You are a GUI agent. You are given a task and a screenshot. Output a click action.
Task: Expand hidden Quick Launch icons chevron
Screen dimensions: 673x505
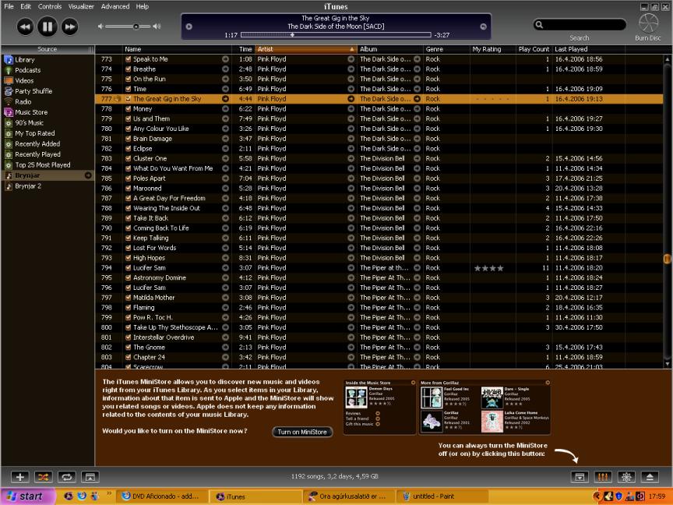click(109, 493)
